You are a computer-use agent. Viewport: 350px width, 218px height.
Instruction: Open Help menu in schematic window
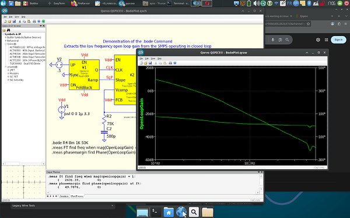click(23, 17)
